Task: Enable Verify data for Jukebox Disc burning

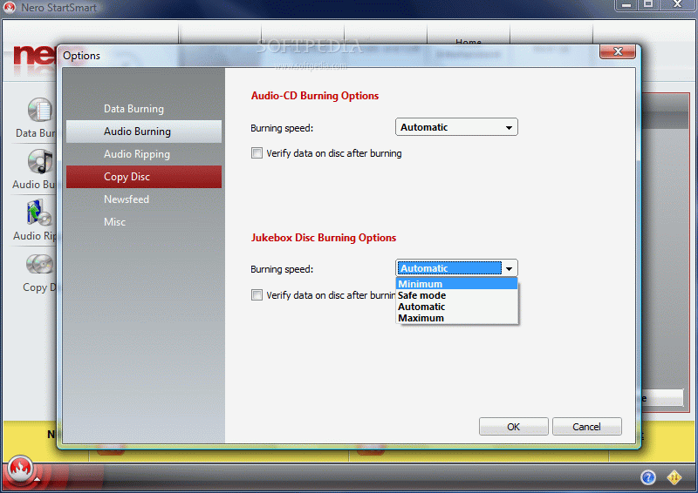Action: pos(257,295)
